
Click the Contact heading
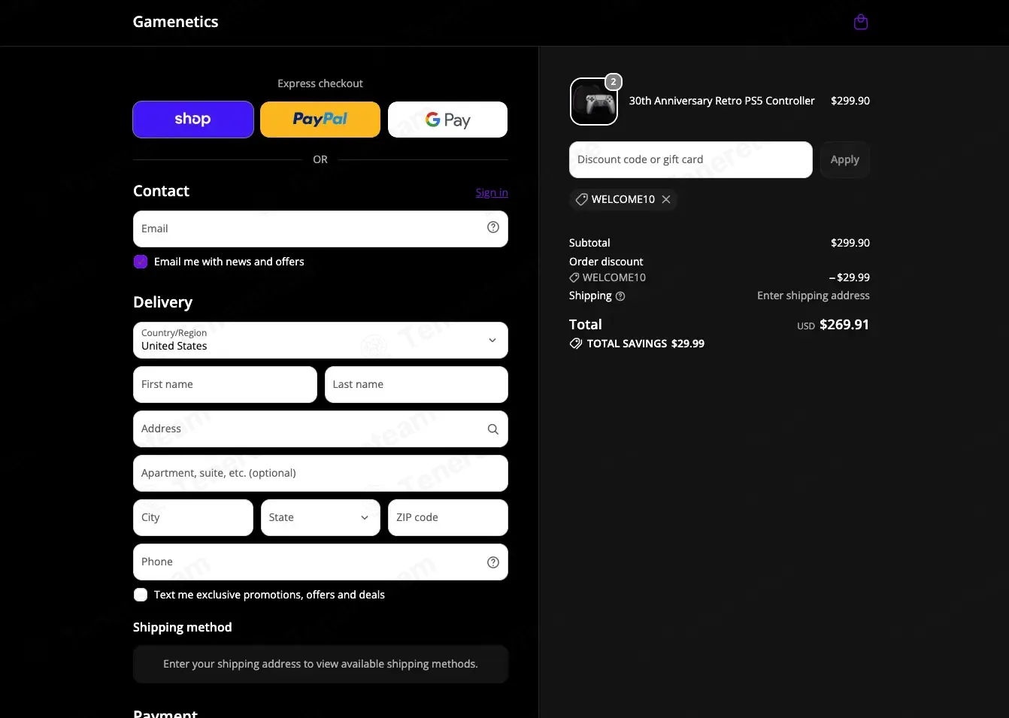(x=162, y=191)
